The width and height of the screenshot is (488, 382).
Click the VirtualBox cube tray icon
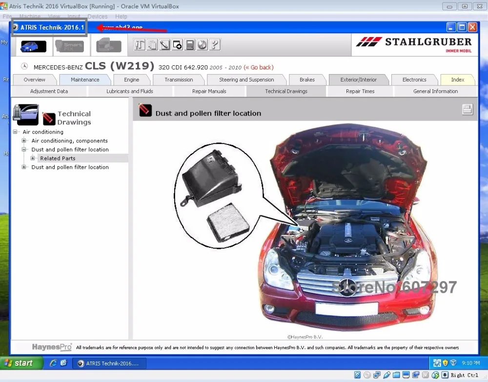pyautogui.click(x=453, y=362)
